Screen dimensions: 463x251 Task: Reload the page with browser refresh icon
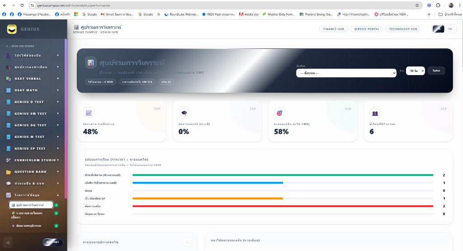point(22,5)
